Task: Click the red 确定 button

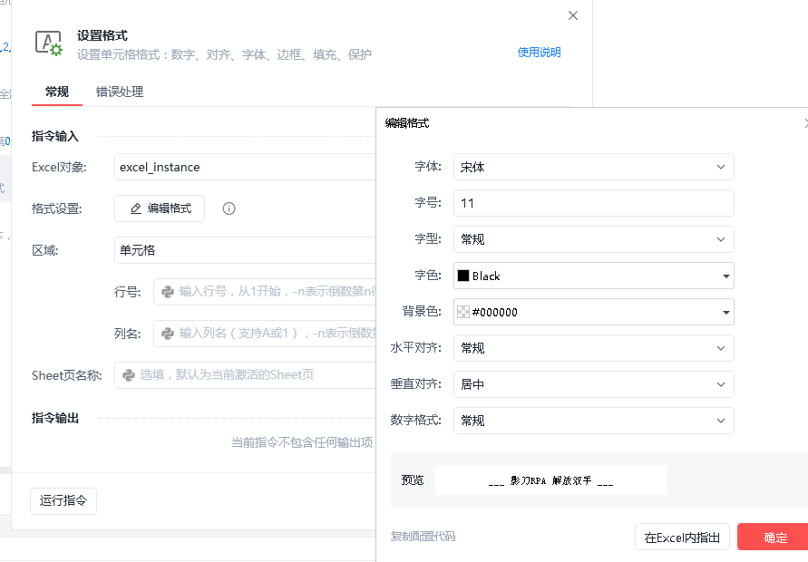Action: pos(774,538)
